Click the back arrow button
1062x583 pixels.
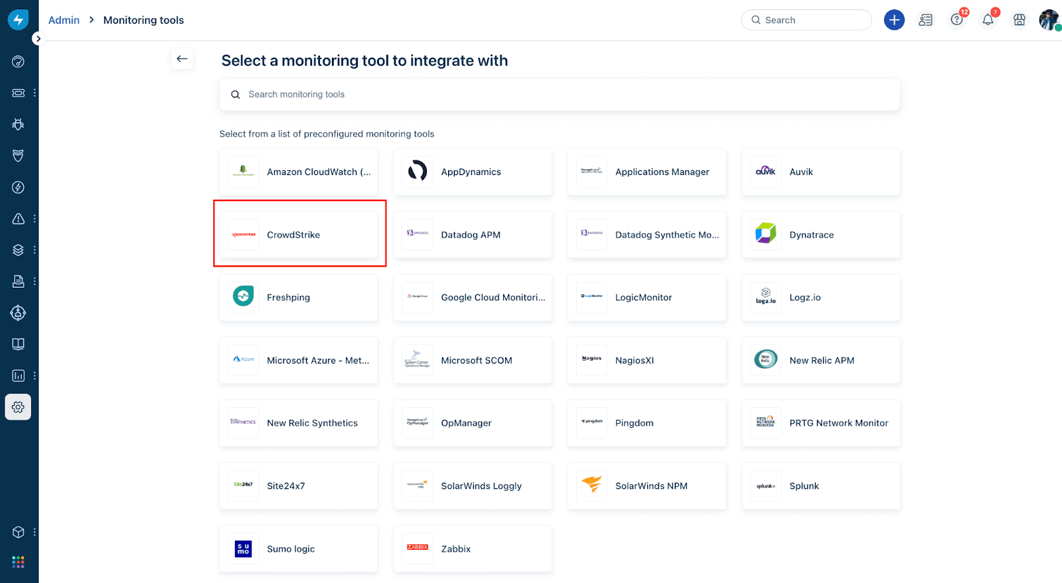tap(182, 59)
